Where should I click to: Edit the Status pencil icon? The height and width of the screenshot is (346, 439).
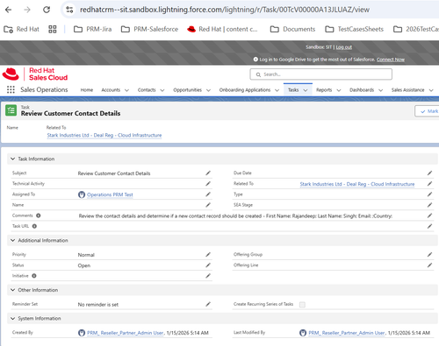tap(208, 265)
